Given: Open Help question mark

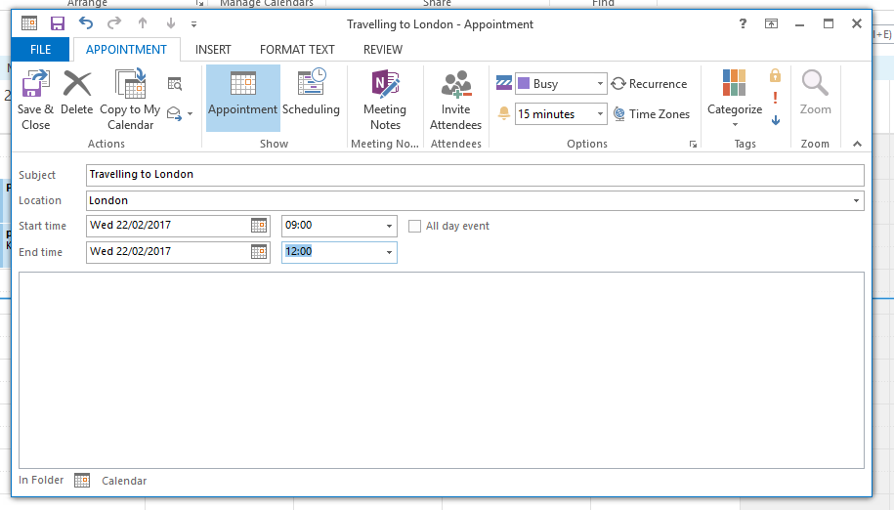Looking at the screenshot, I should pyautogui.click(x=743, y=23).
